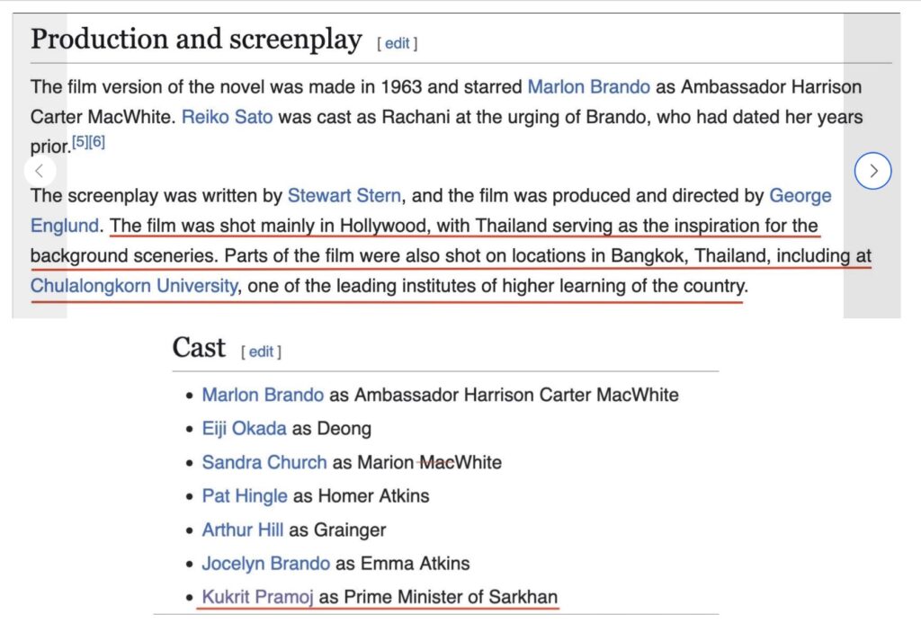Click the previous slide left arrow

39,171
